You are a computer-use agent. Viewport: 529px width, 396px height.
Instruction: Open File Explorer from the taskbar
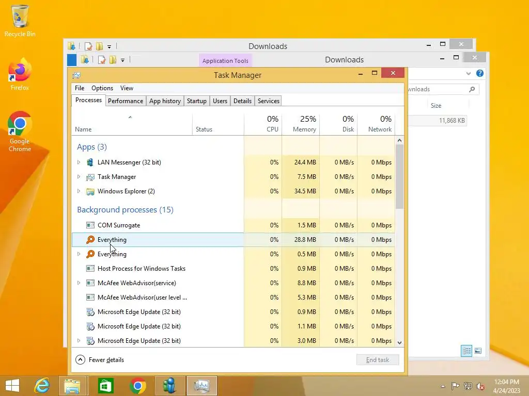(72, 386)
